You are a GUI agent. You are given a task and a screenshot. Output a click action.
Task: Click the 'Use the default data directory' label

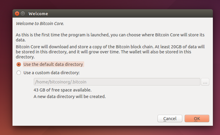click(53, 64)
